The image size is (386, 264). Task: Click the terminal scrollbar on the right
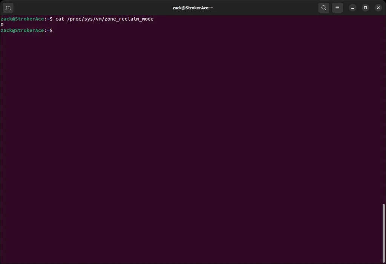[384, 233]
